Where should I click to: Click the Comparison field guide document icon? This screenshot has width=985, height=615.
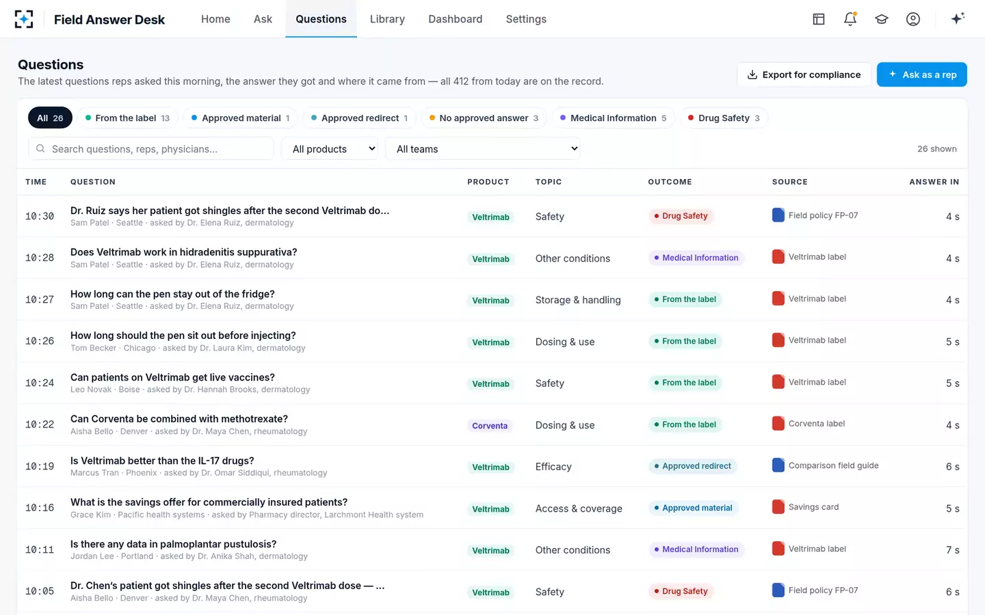click(778, 465)
